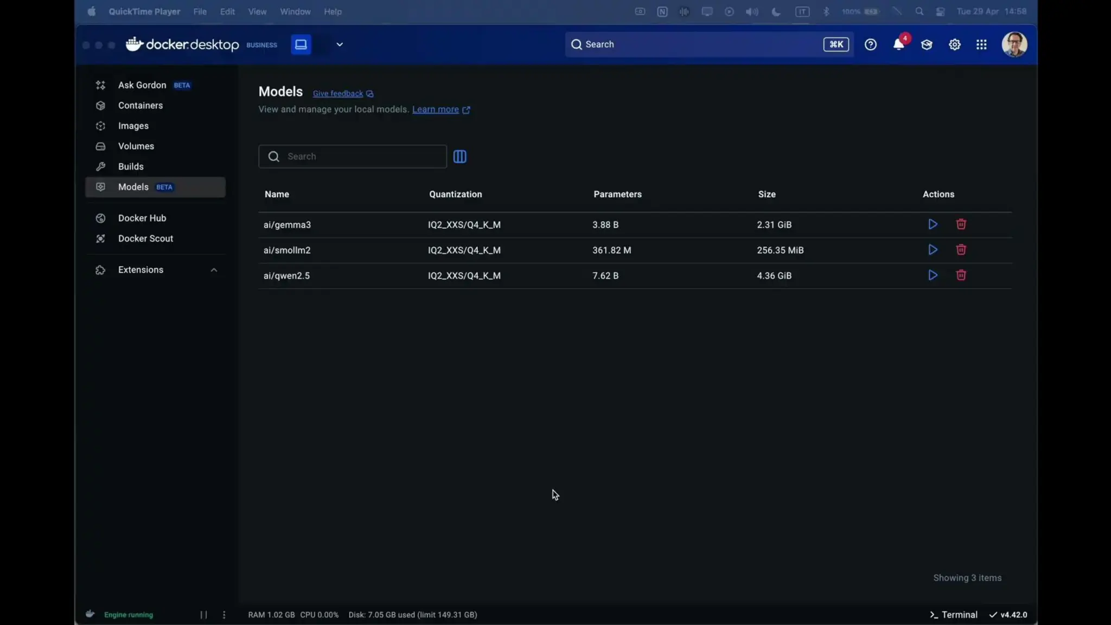Run the ai/qwen2.5 model
Screen dimensions: 1111x625
pos(933,275)
